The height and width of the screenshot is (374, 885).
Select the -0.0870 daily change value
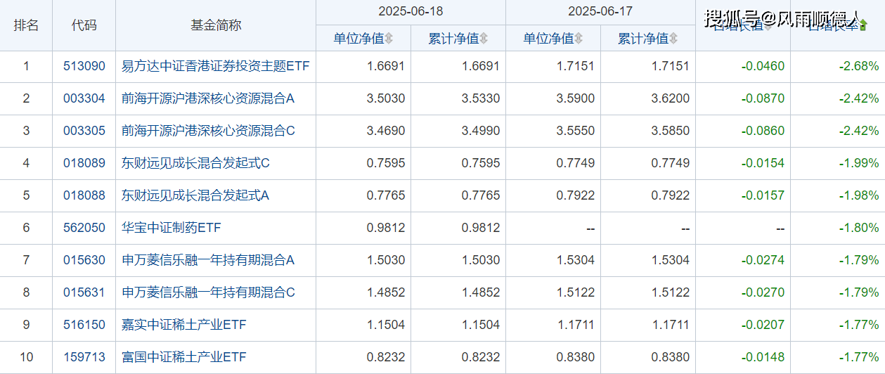coord(763,99)
